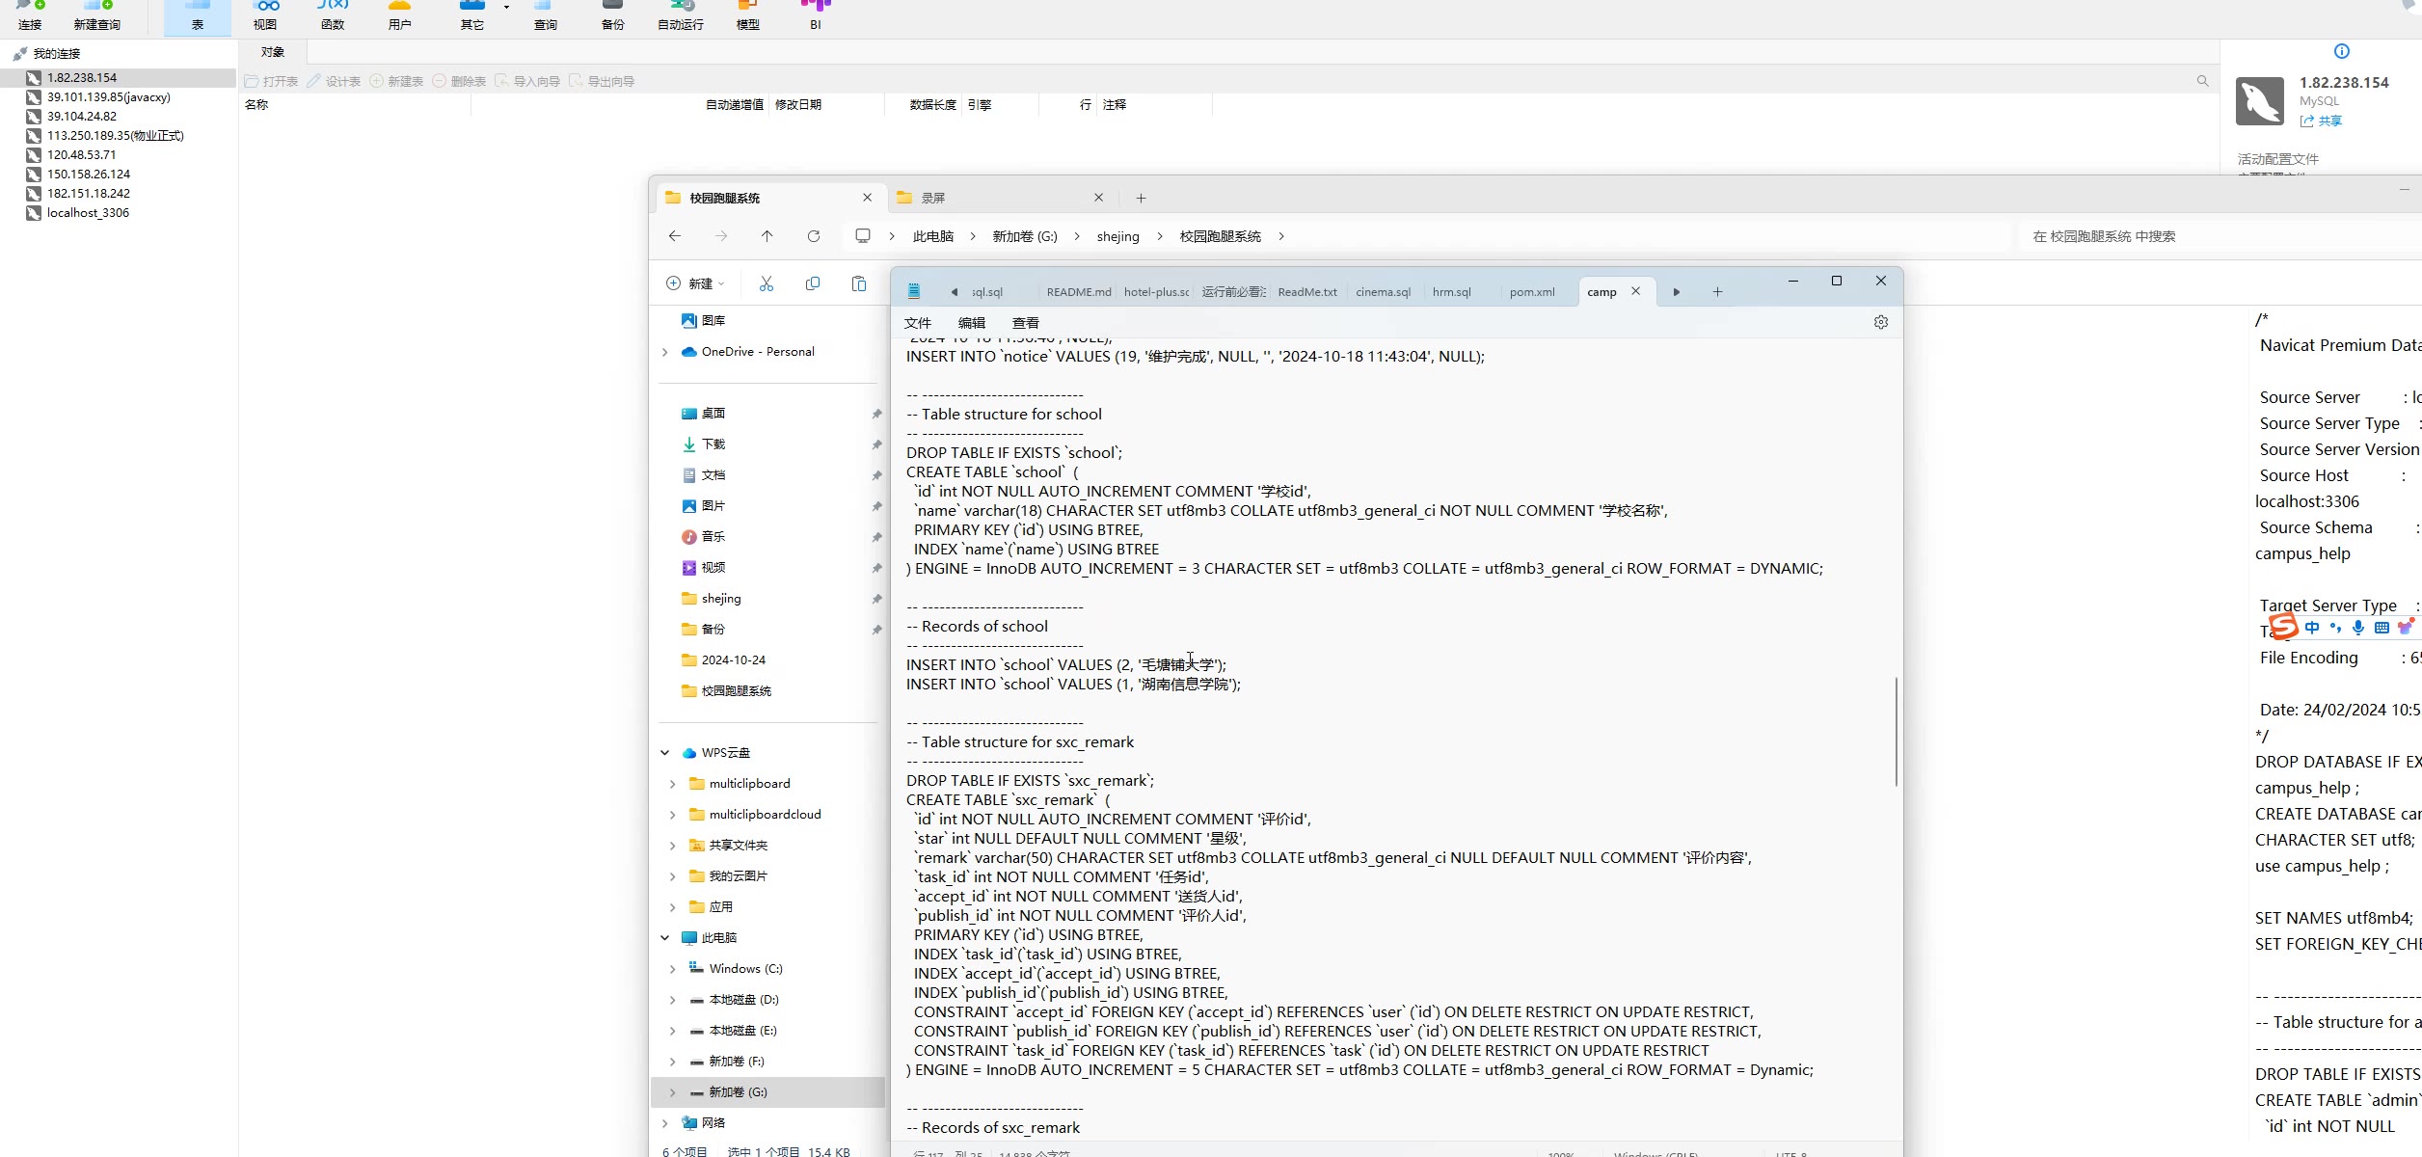
Task: Open 模型 (Model) icon in Navicat toolbar
Action: coord(748,14)
